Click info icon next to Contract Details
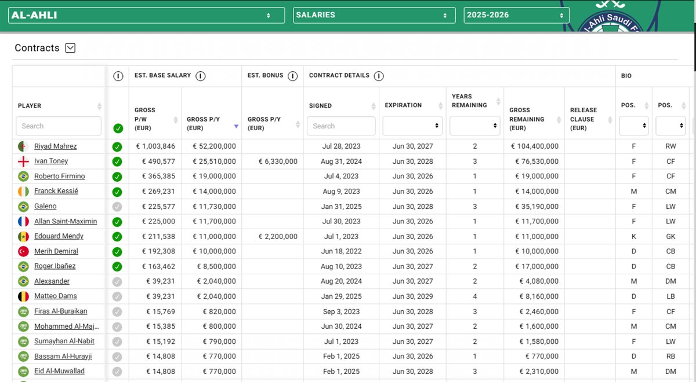Screen dimensions: 696x382 [x=379, y=76]
